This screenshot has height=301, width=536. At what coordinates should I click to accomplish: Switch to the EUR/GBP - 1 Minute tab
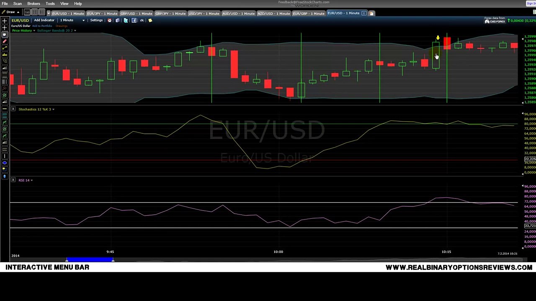309,13
